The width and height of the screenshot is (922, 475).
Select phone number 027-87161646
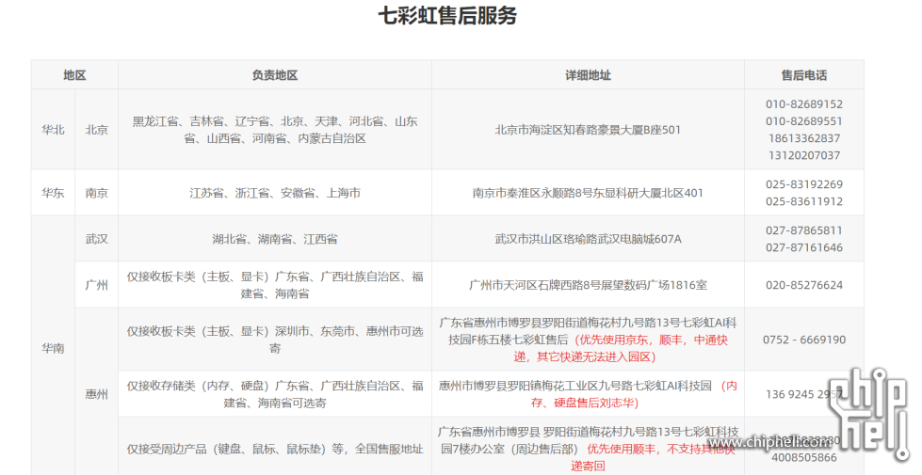coord(804,247)
